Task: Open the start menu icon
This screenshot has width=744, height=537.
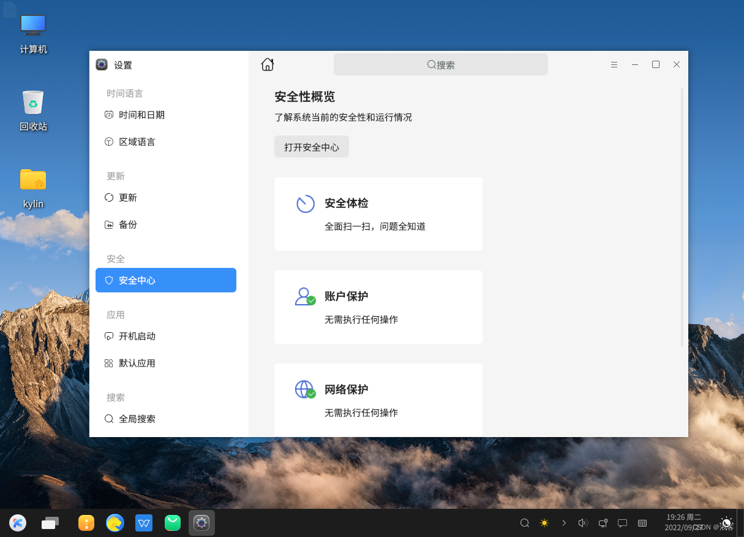Action: pos(17,523)
